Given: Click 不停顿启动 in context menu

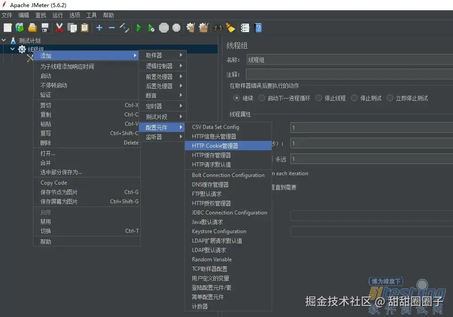Looking at the screenshot, I should [87, 85].
